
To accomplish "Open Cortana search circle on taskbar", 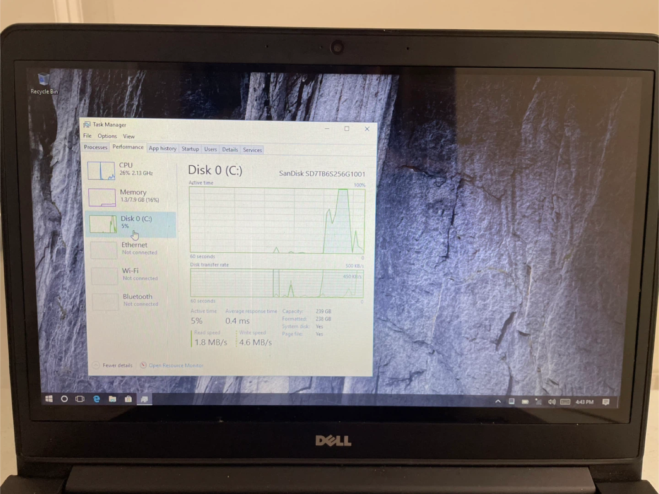I will (65, 399).
